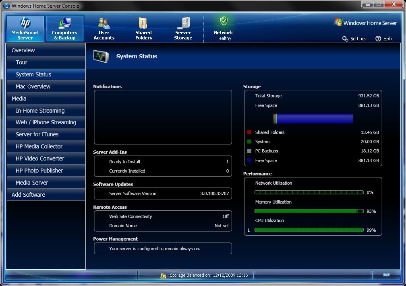Open Mac Overview page
The image size is (406, 286).
(46, 86)
